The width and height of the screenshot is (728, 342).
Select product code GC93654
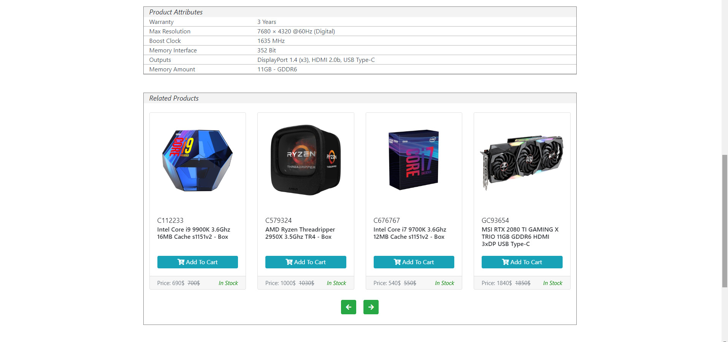coord(495,221)
